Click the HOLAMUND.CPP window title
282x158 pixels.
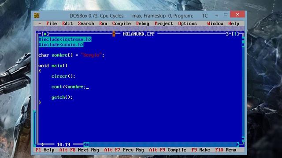coord(139,34)
